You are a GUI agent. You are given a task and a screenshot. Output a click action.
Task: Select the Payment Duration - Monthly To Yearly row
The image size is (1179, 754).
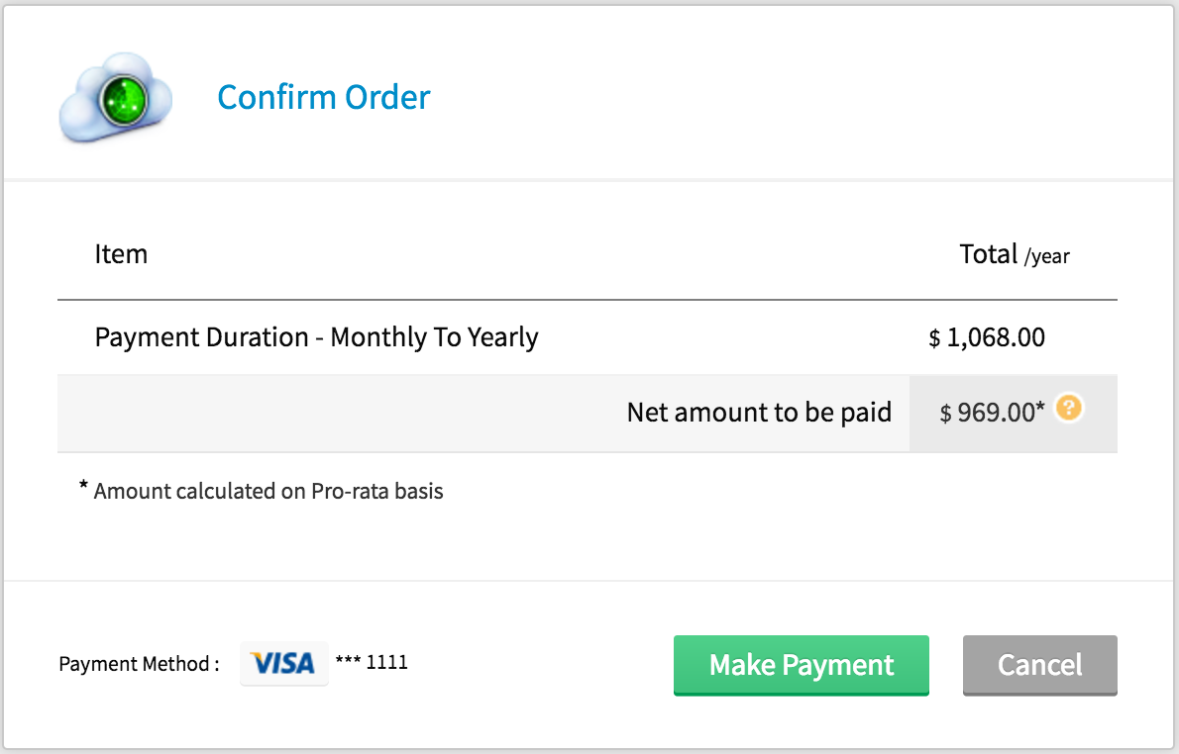[316, 337]
